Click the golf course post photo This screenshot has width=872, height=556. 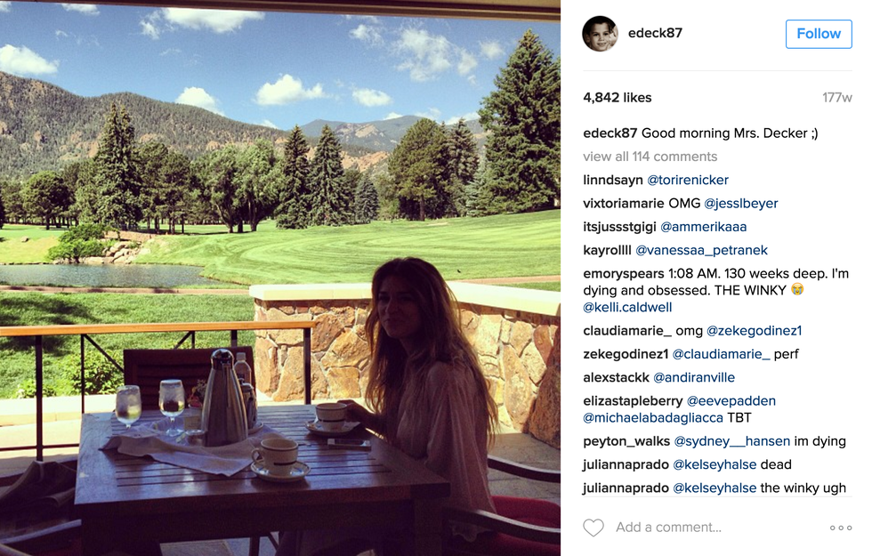pyautogui.click(x=280, y=278)
